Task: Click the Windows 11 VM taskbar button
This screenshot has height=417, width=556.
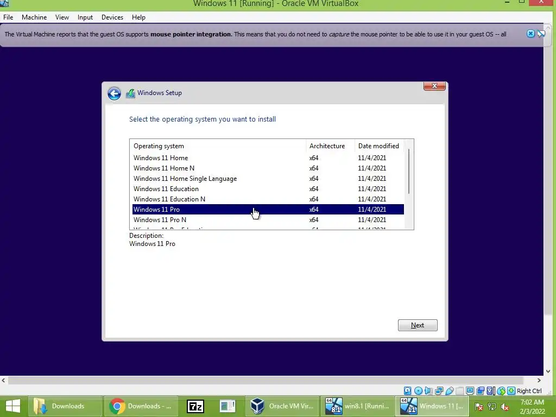Action: pos(433,406)
